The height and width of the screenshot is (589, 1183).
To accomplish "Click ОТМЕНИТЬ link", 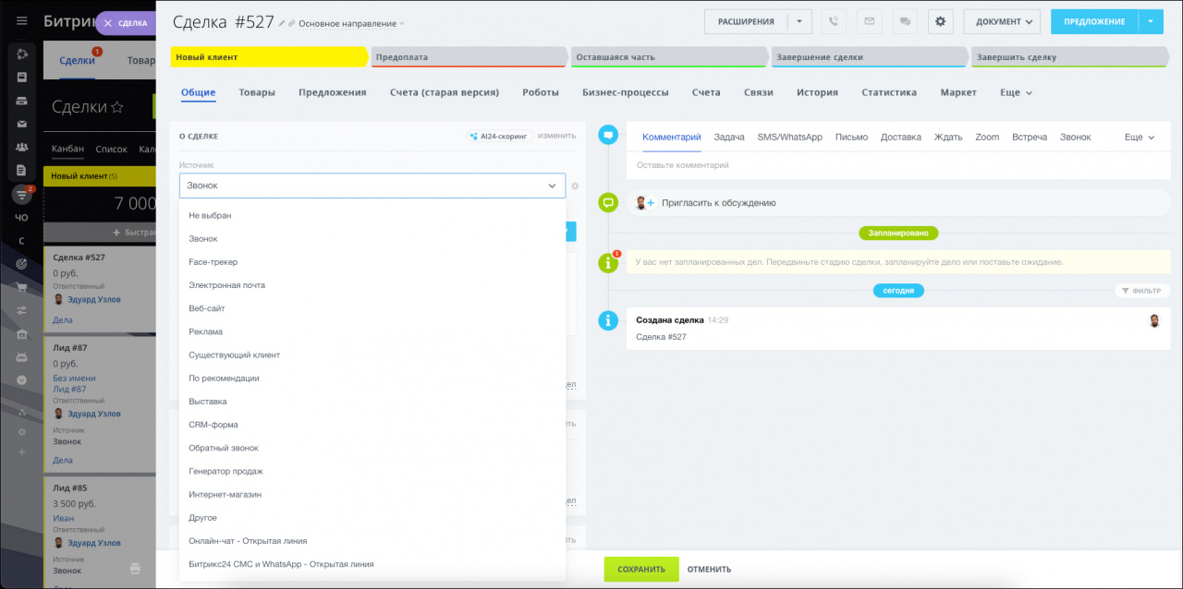I will 709,569.
